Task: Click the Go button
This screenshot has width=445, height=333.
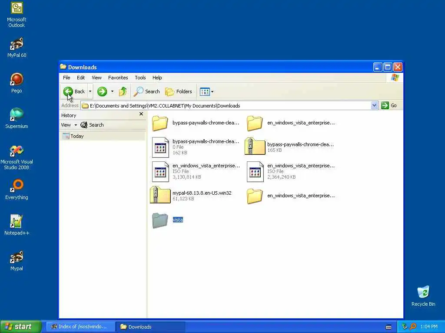Action: (x=389, y=105)
